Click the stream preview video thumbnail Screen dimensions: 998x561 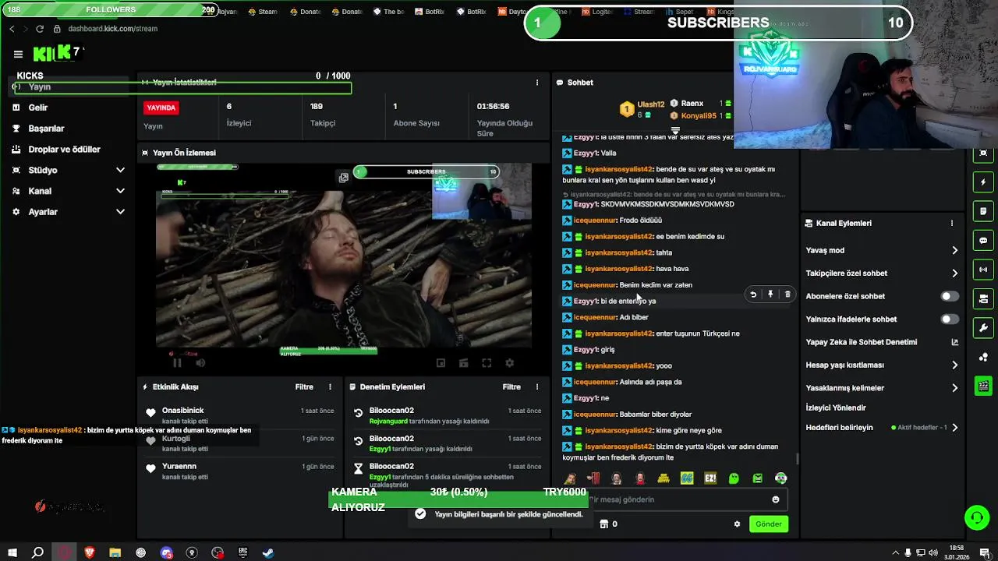344,256
